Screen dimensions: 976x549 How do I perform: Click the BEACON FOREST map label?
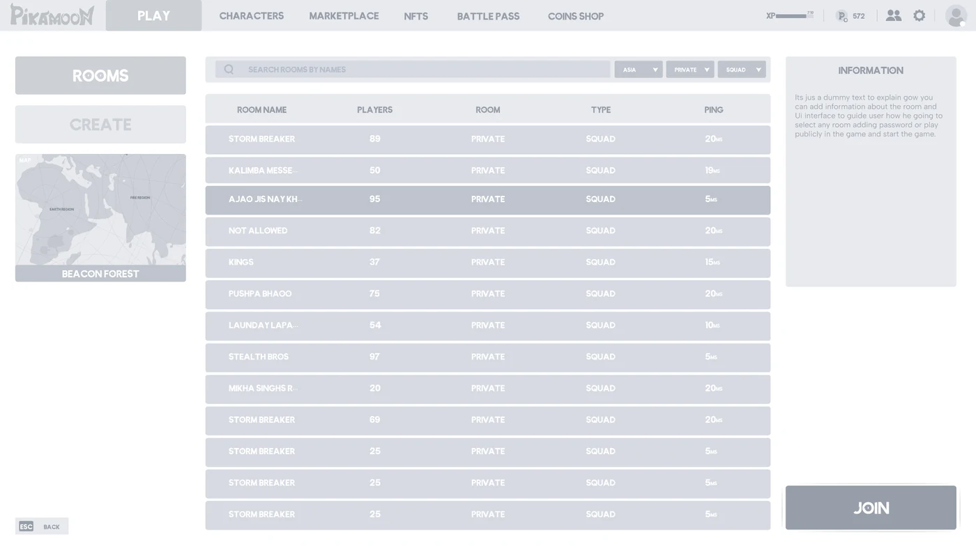point(100,274)
